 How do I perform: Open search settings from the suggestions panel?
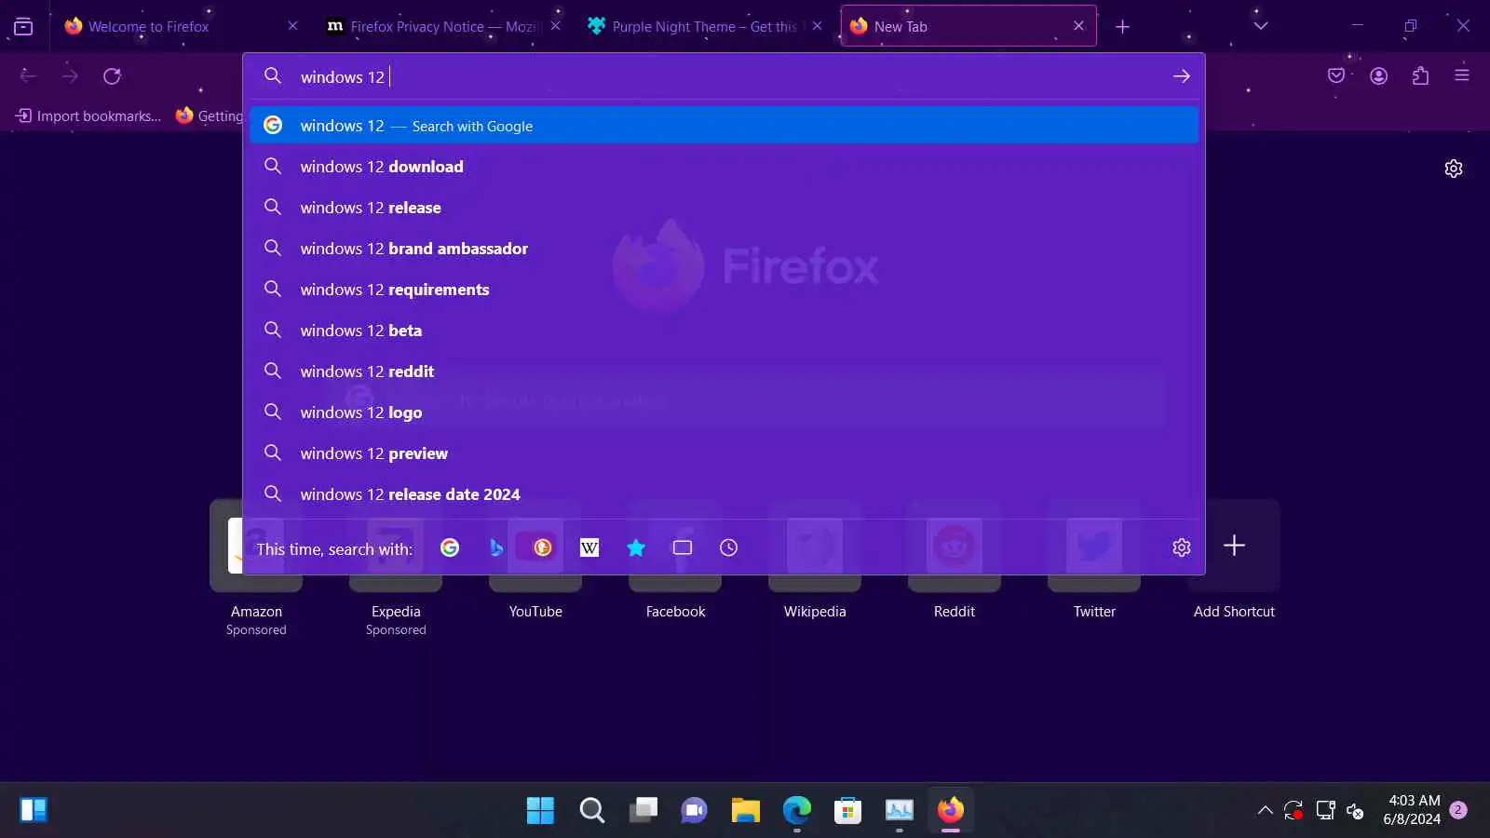[x=1181, y=547]
